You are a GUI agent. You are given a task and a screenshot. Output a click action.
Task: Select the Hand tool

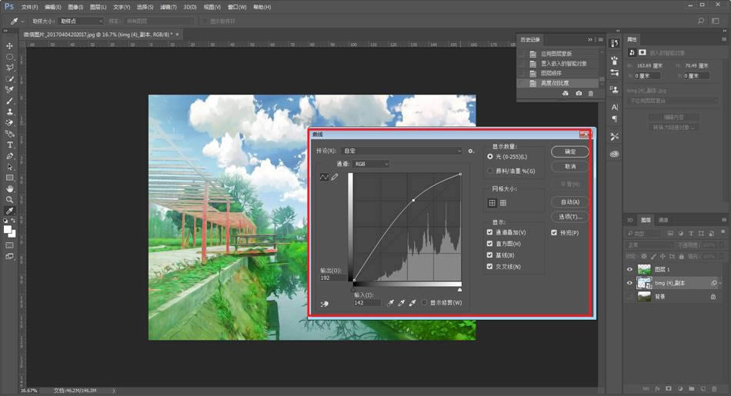point(10,188)
